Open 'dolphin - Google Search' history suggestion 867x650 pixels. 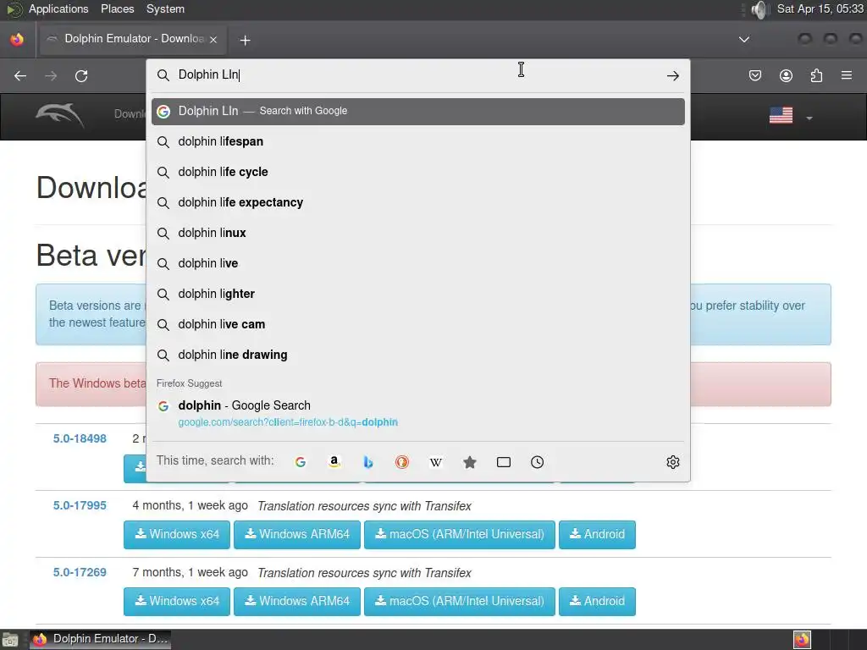click(418, 413)
